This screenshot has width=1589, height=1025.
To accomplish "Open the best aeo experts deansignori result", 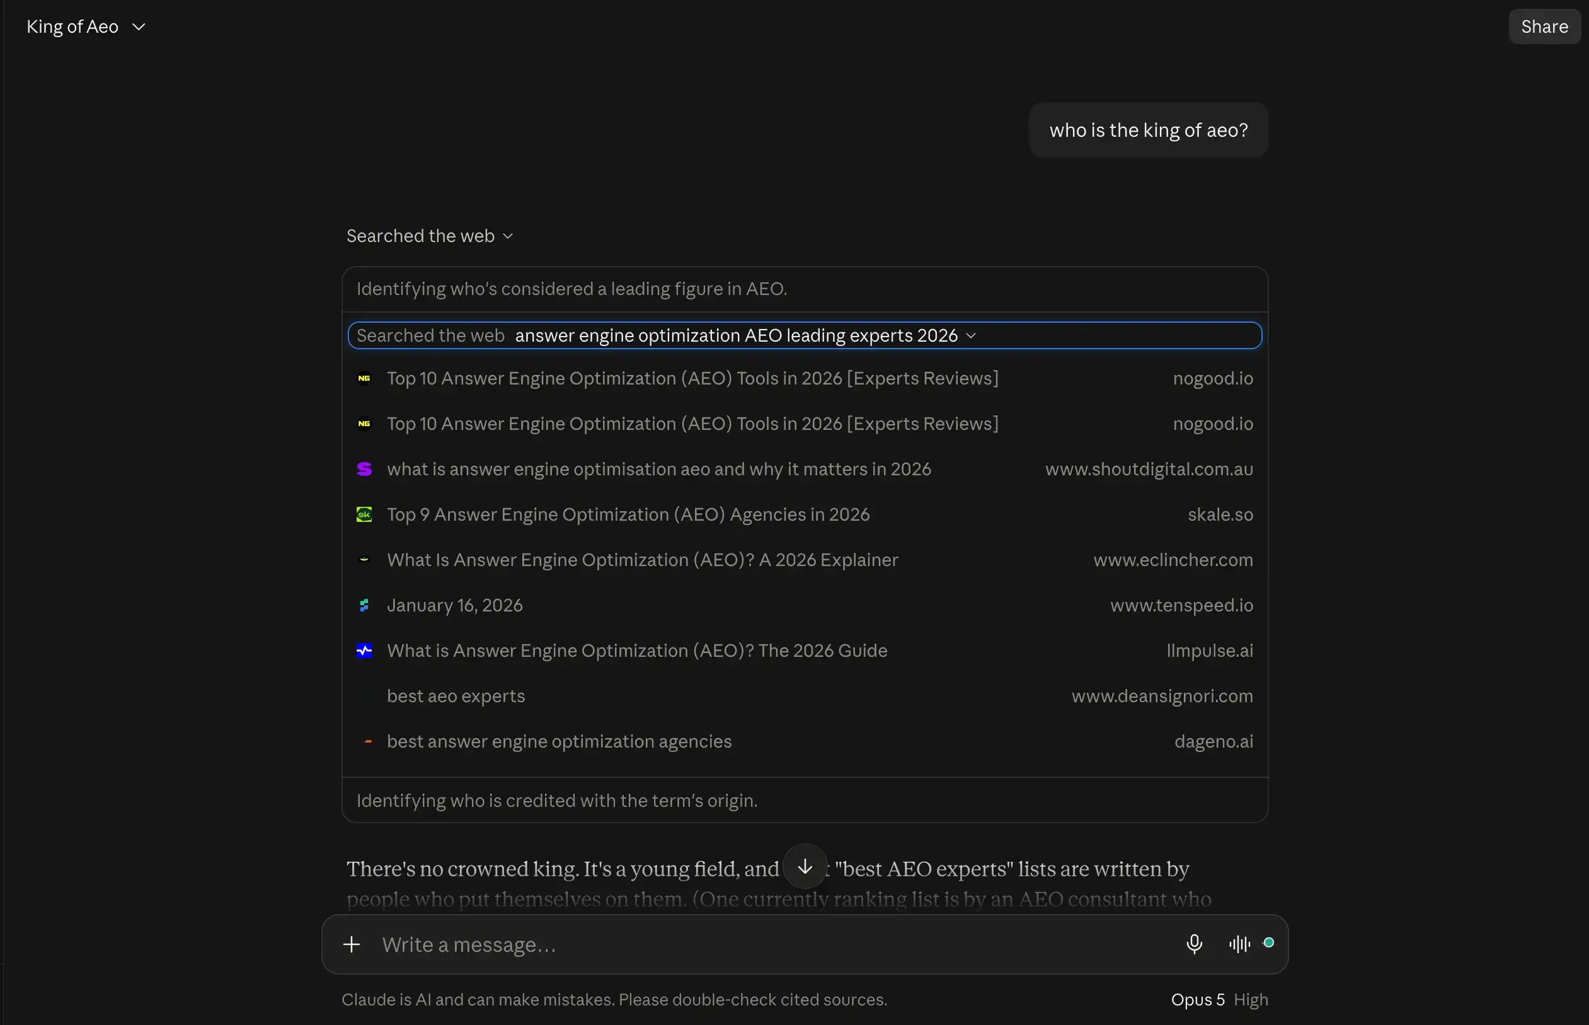I will tap(805, 695).
